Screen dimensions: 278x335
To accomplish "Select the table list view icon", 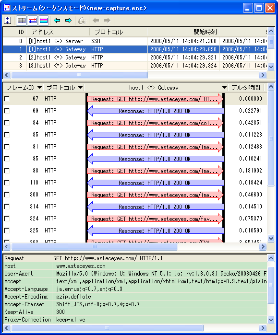I will click(22, 21).
